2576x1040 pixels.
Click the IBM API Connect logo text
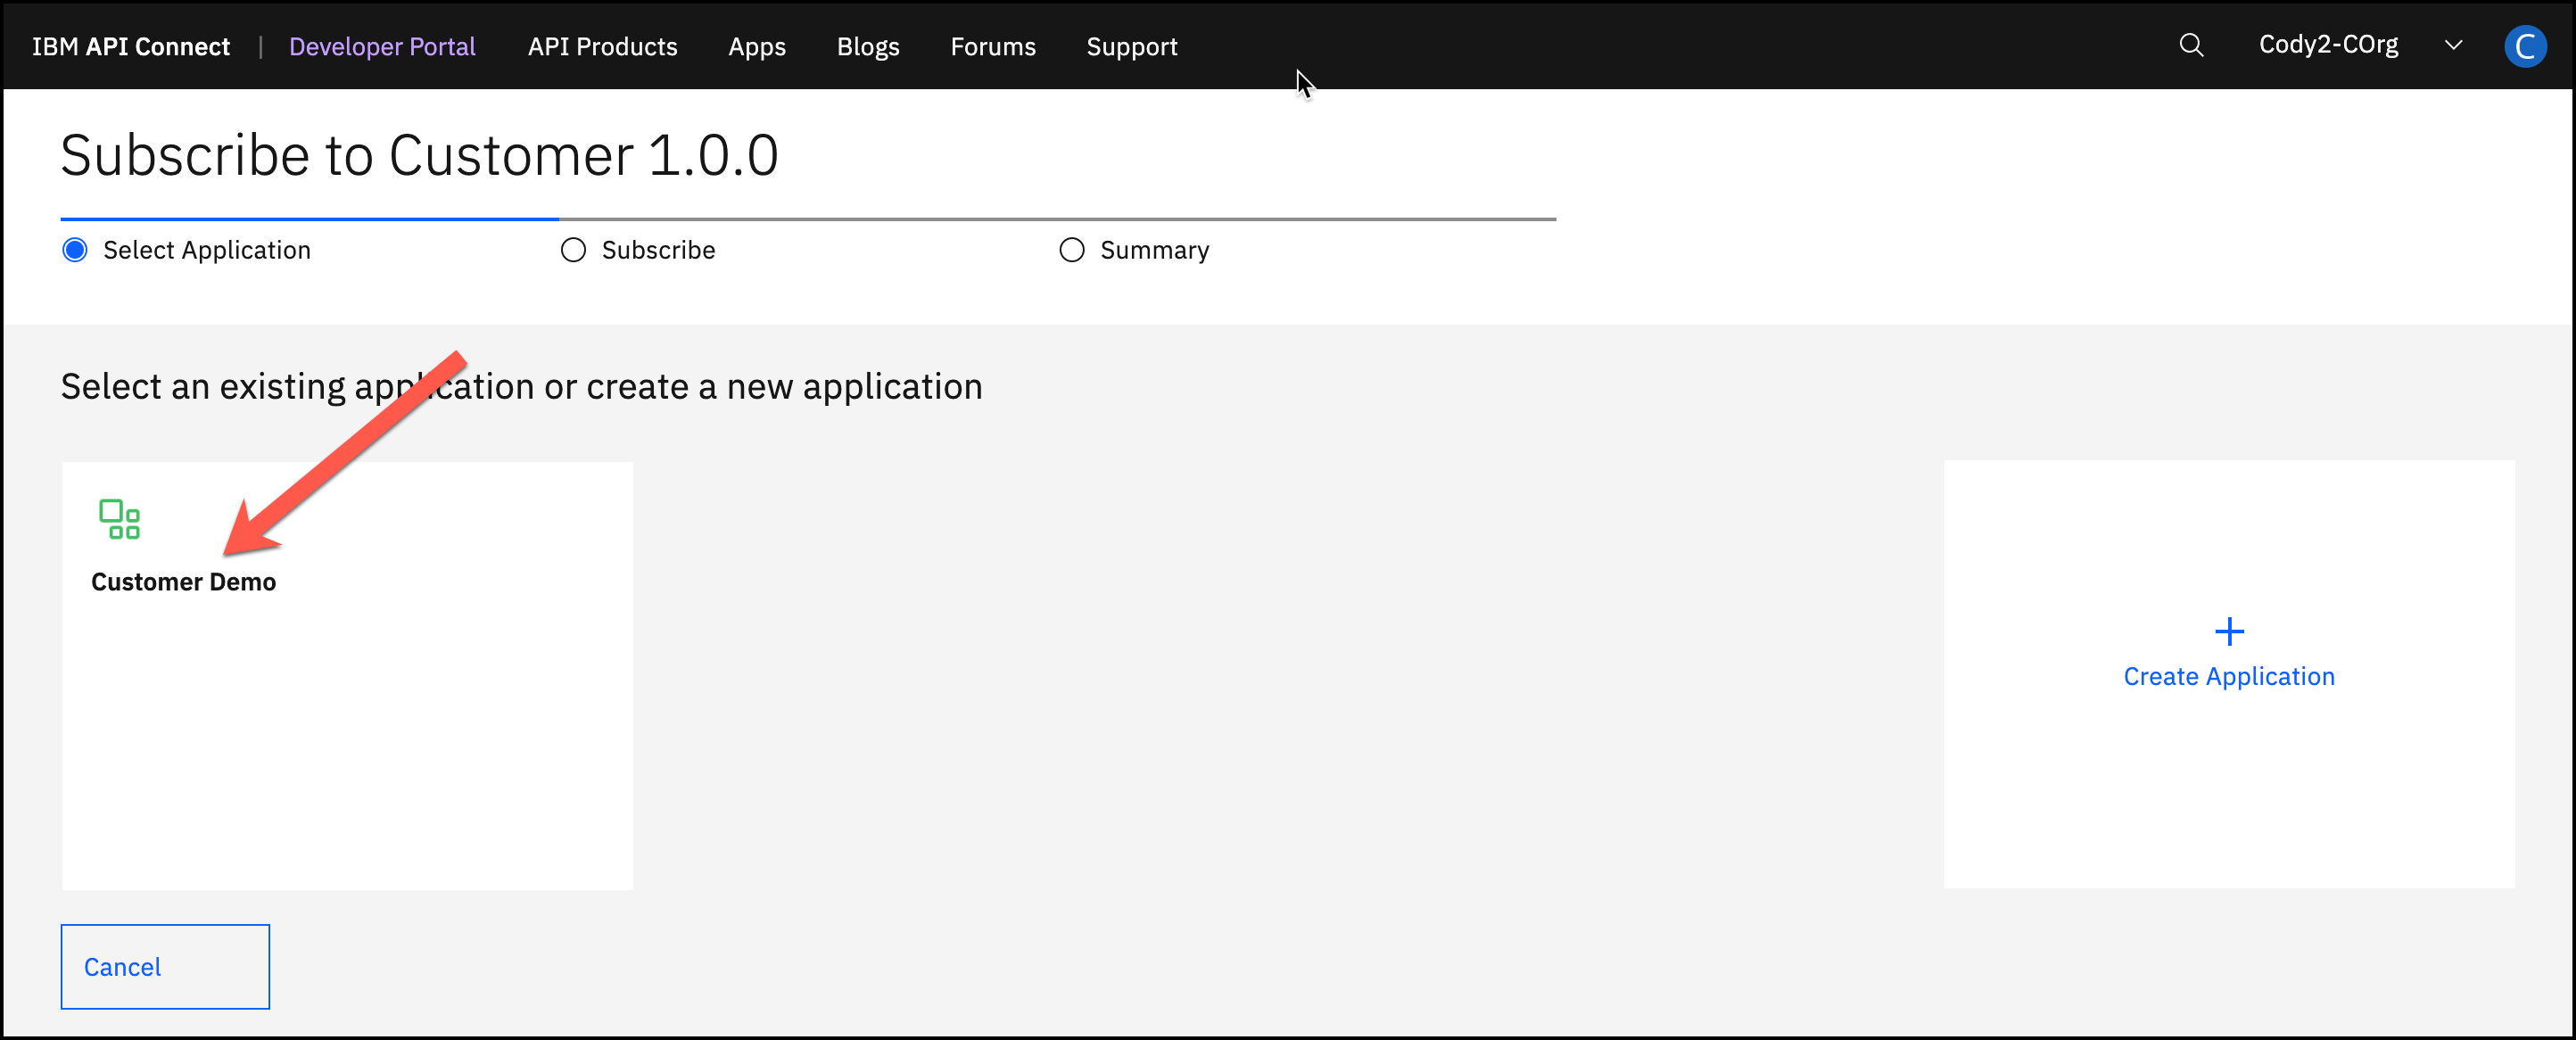[131, 47]
